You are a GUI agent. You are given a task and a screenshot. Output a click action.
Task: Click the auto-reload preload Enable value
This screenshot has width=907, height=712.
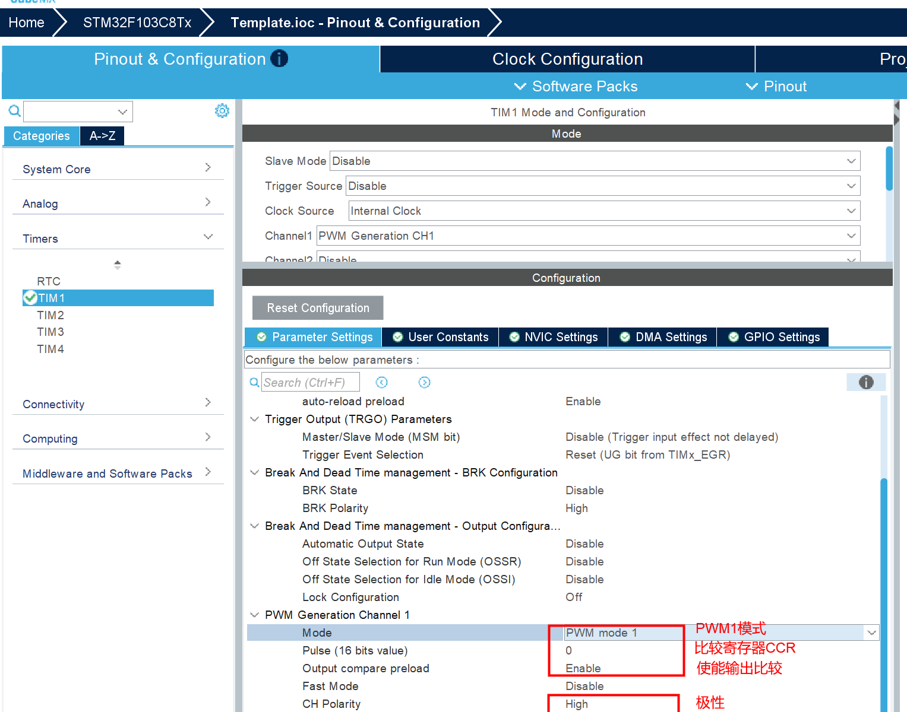(583, 401)
